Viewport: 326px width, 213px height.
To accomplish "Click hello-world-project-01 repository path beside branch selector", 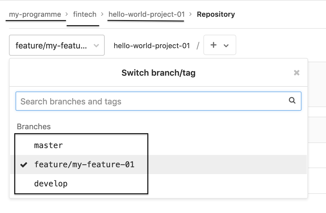I will [x=152, y=46].
